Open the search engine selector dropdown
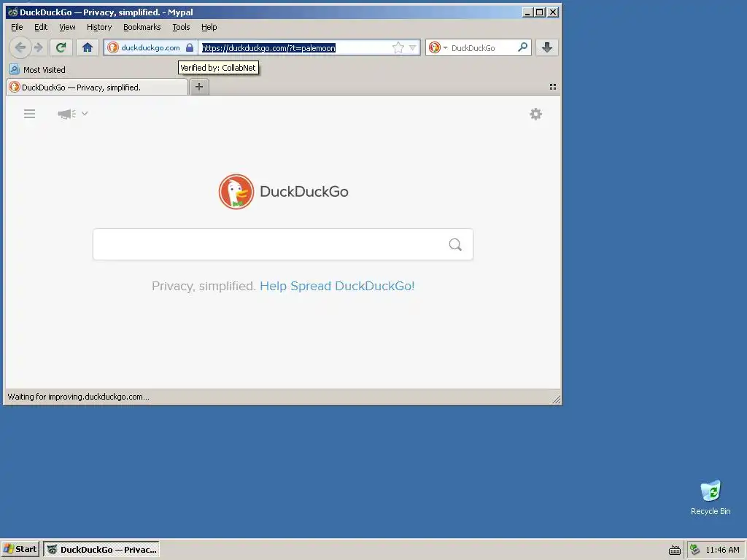 [438, 47]
